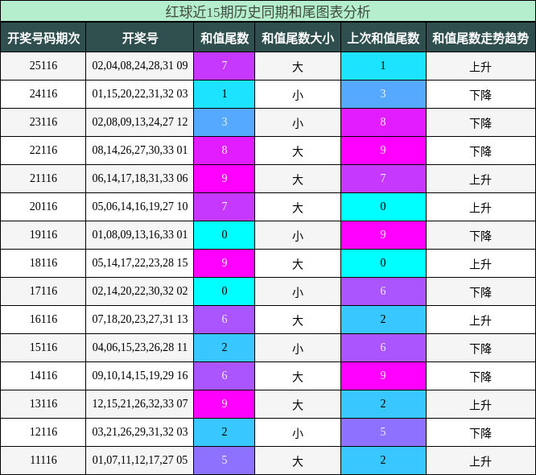
Task: Select period number 24116
Action: click(43, 93)
